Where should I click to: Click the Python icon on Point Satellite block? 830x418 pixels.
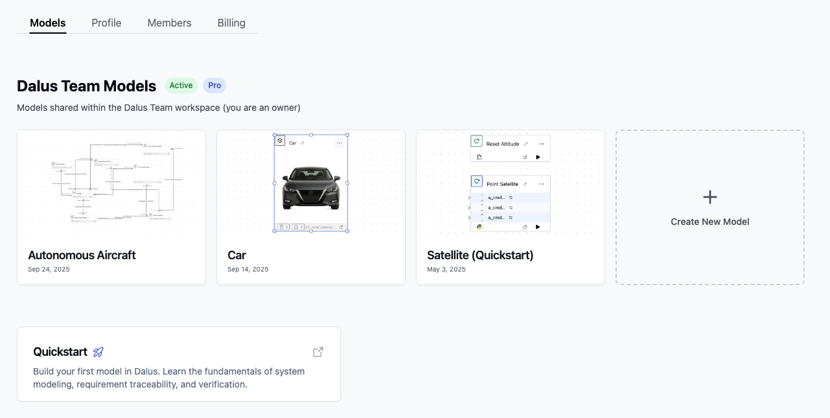(479, 227)
